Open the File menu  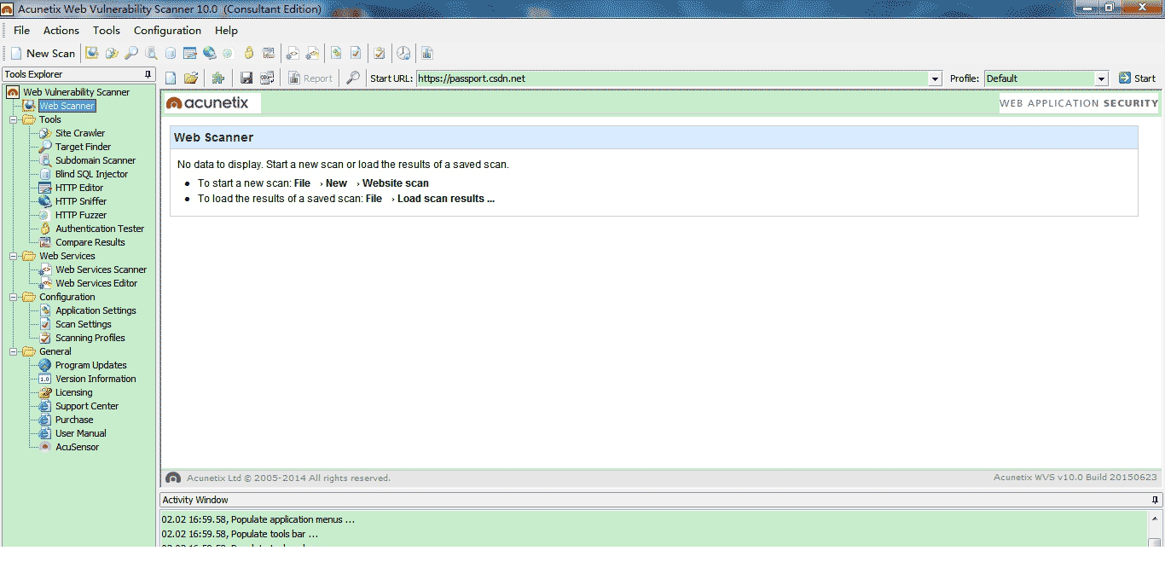tap(21, 30)
